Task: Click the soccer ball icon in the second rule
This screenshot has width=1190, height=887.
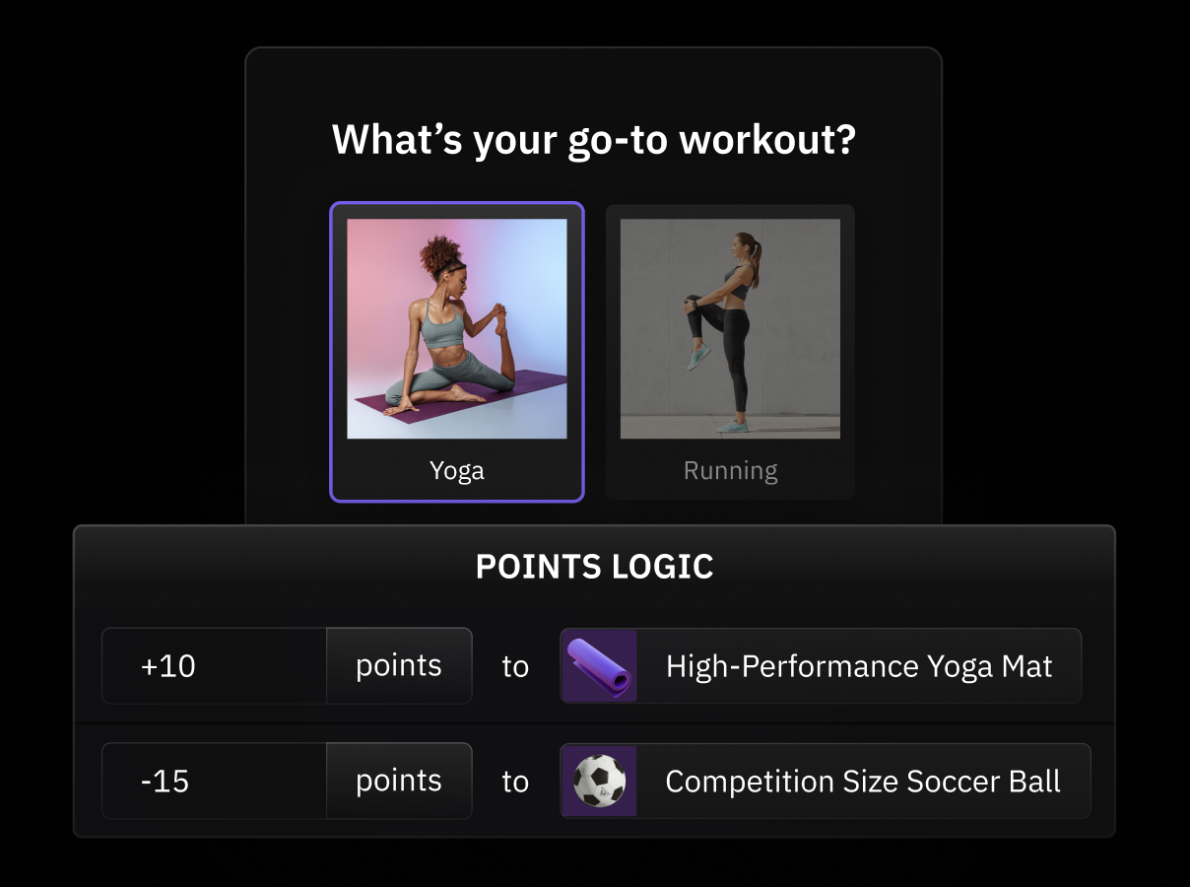Action: 600,781
